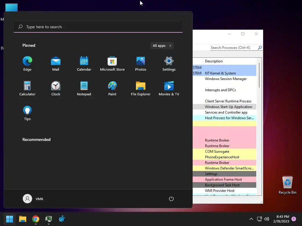Image resolution: width=302 pixels, height=226 pixels.
Task: Launch Notepad from pinned apps
Action: click(84, 88)
